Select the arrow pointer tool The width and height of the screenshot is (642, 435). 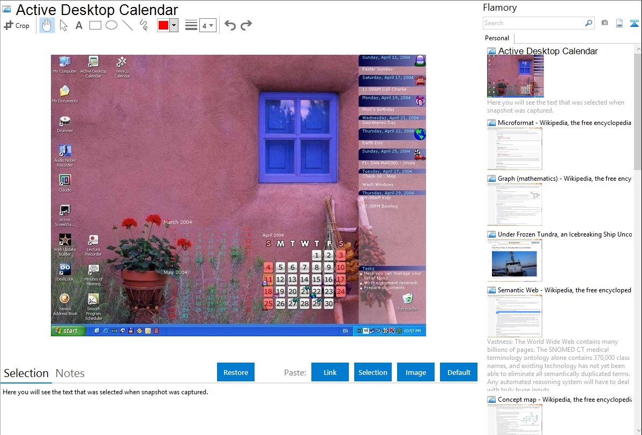63,25
